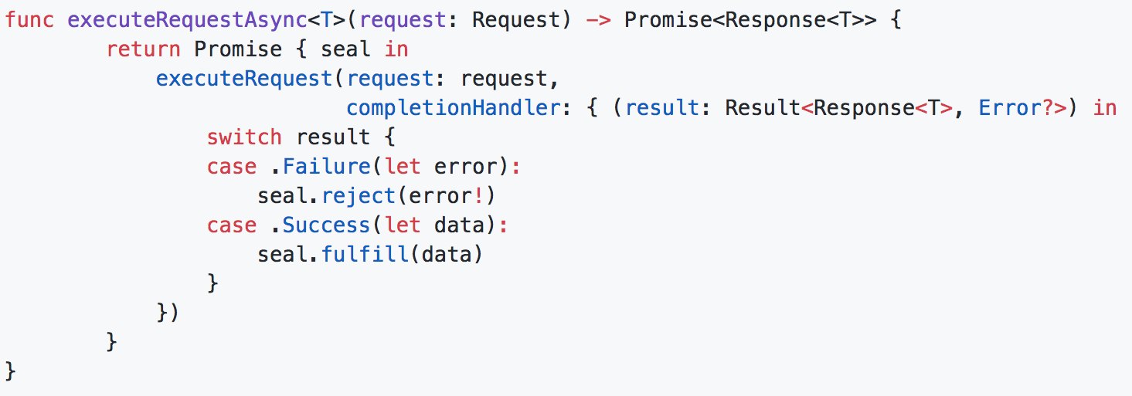Click the func keyword
Image resolution: width=1132 pixels, height=396 pixels.
click(30, 20)
